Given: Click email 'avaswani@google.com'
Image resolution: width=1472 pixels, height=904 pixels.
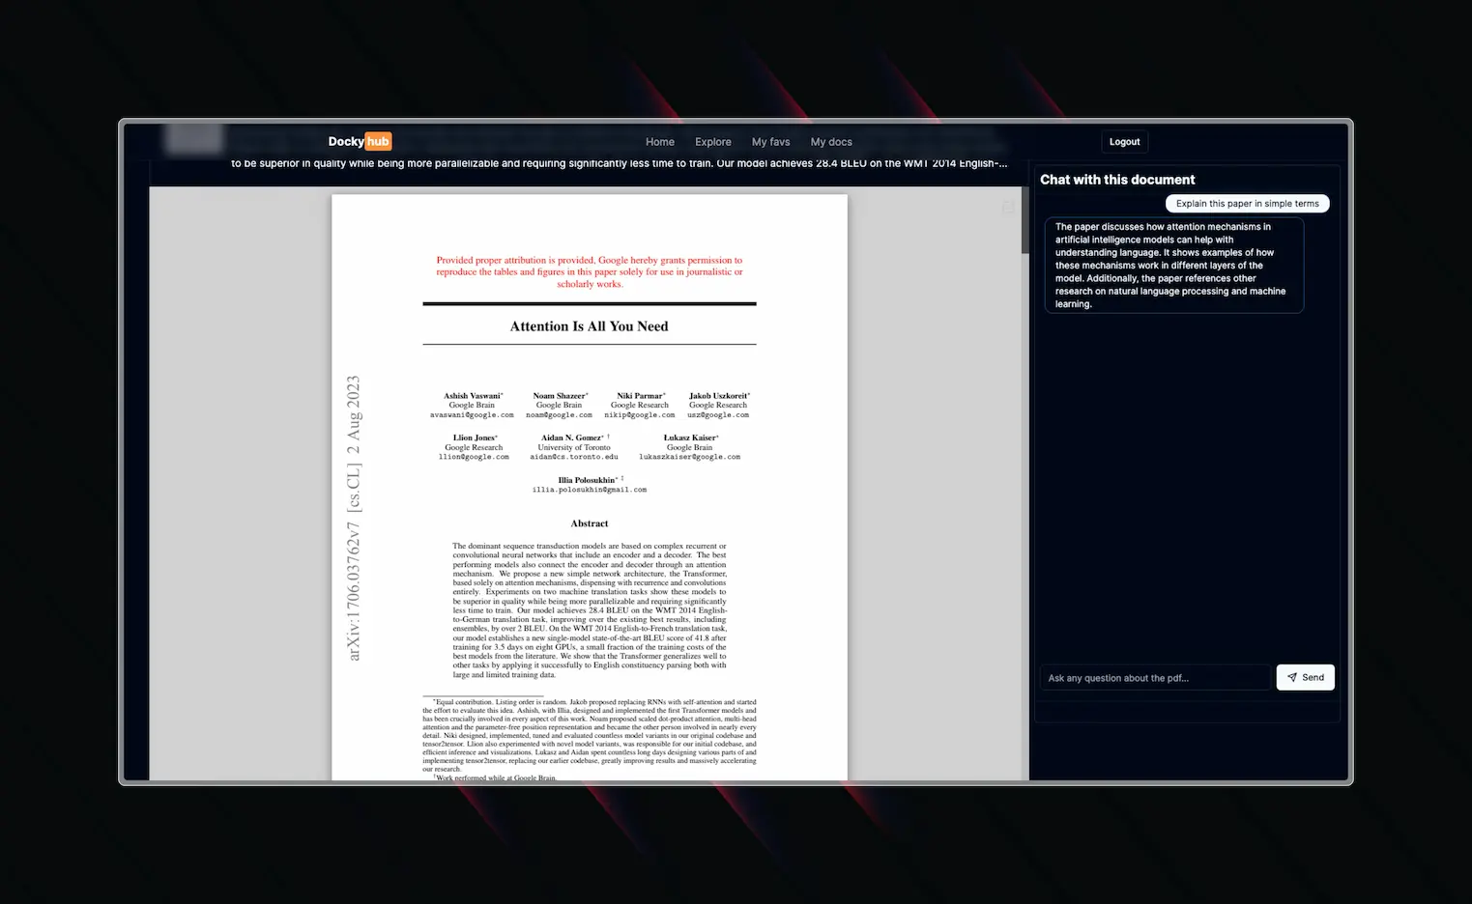Looking at the screenshot, I should click(x=472, y=415).
